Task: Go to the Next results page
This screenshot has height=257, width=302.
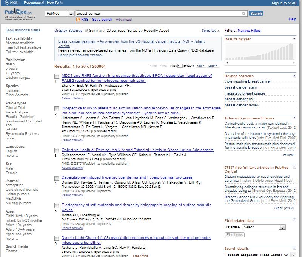Action: pos(201,66)
